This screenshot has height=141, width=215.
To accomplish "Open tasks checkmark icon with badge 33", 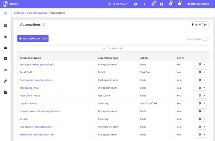I will click(x=170, y=4).
